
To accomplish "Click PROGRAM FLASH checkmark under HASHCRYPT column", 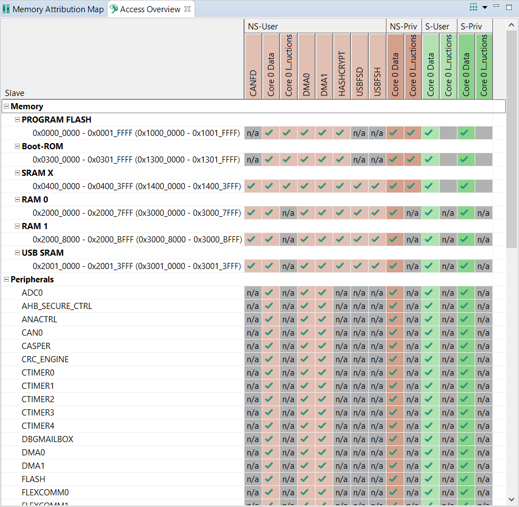I will (342, 133).
